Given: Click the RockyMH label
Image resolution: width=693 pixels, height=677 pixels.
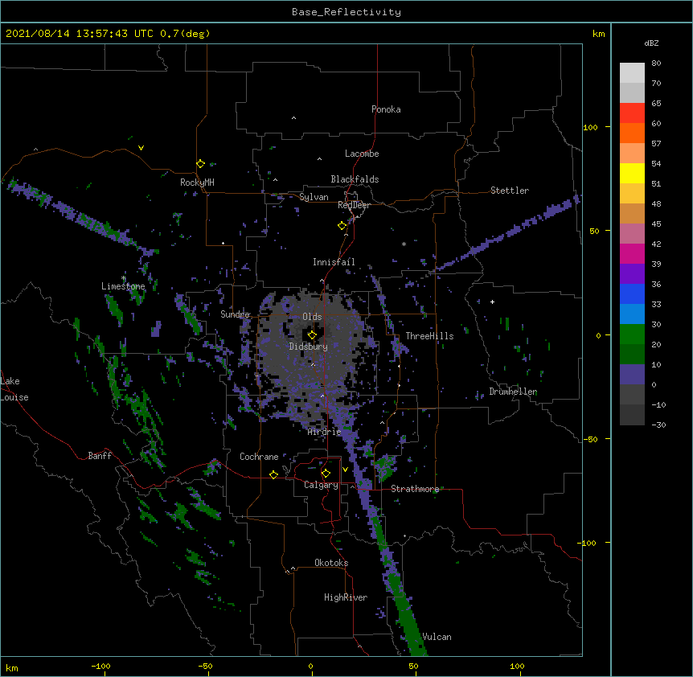Looking at the screenshot, I should (x=197, y=183).
